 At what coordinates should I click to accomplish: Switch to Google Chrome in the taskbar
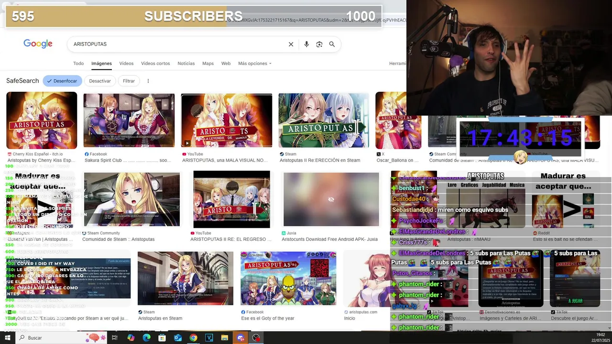pos(193,338)
